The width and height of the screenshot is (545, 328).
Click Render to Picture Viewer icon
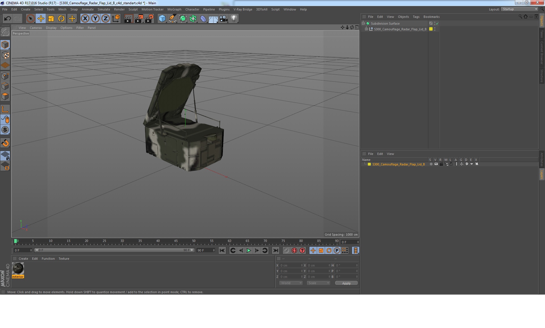tap(139, 19)
